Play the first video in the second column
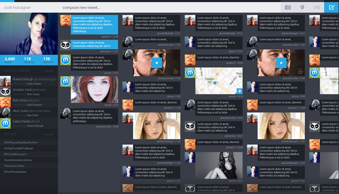Screen dimensions: 339x194 point(156,62)
